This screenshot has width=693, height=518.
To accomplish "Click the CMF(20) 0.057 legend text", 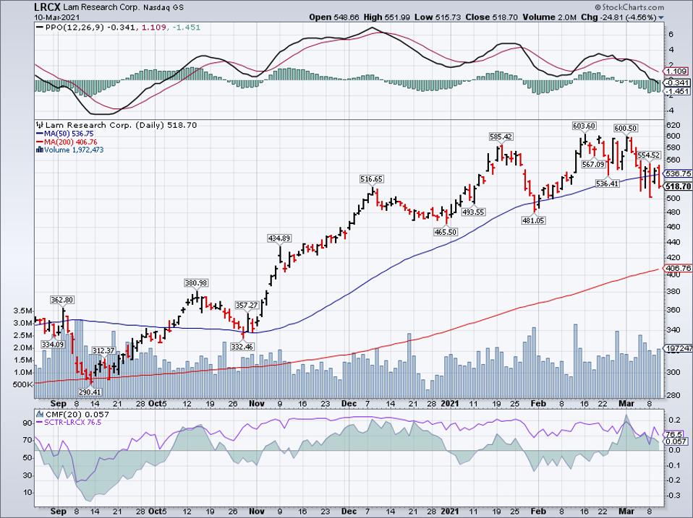I will click(77, 415).
